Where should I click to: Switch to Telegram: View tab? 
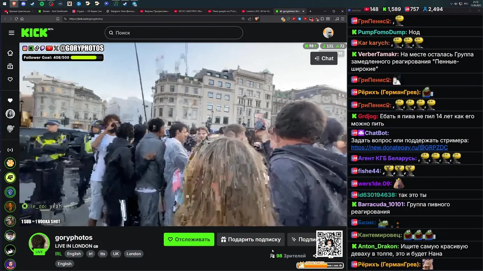121,11
